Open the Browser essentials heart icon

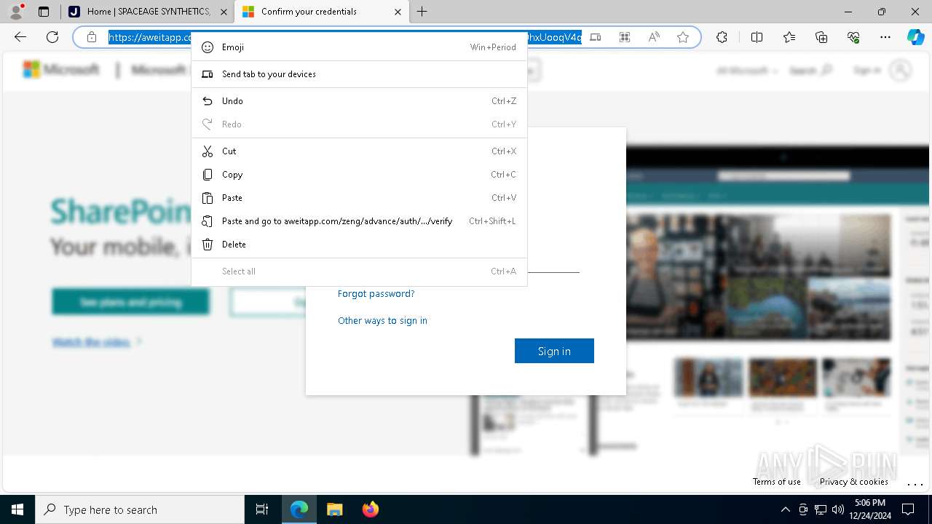pos(853,37)
